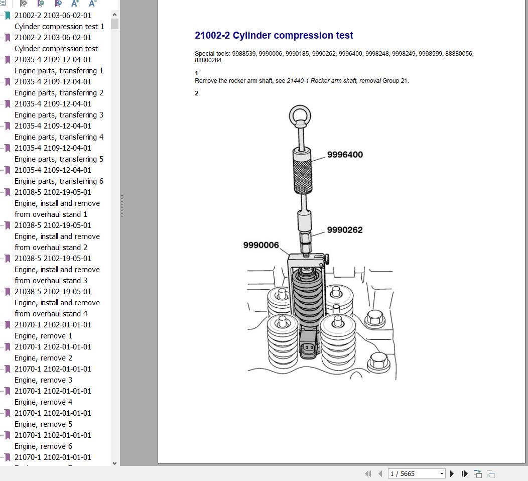The image size is (528, 481).
Task: Open the page number dropdown arrow
Action: (442, 473)
